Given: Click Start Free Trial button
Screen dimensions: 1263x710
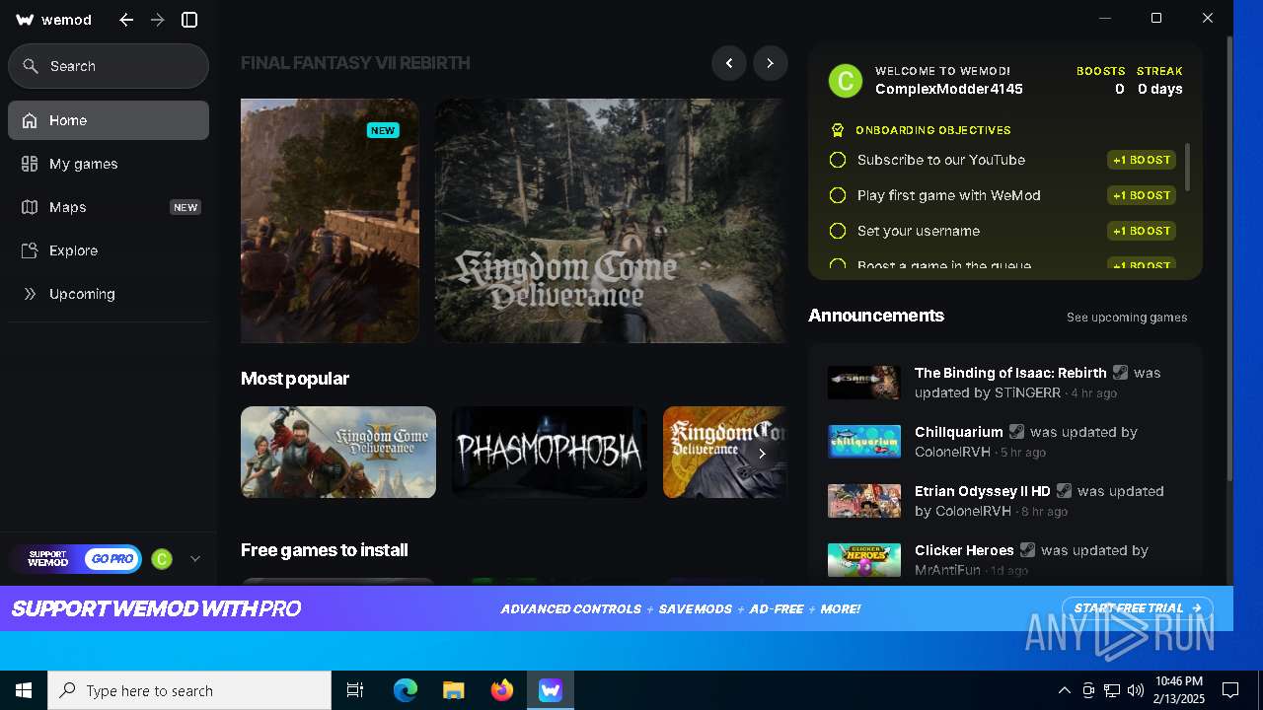Looking at the screenshot, I should [x=1137, y=608].
